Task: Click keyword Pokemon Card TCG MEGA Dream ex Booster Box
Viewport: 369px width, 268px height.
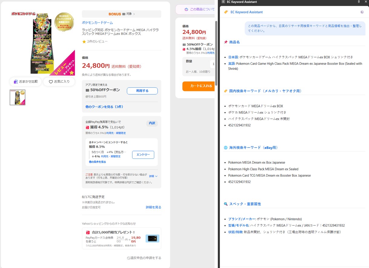Action: (x=269, y=175)
